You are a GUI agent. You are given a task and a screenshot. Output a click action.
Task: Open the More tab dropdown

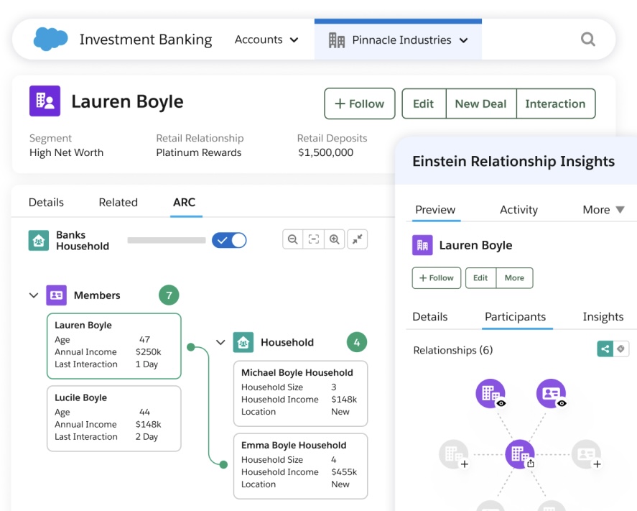603,210
